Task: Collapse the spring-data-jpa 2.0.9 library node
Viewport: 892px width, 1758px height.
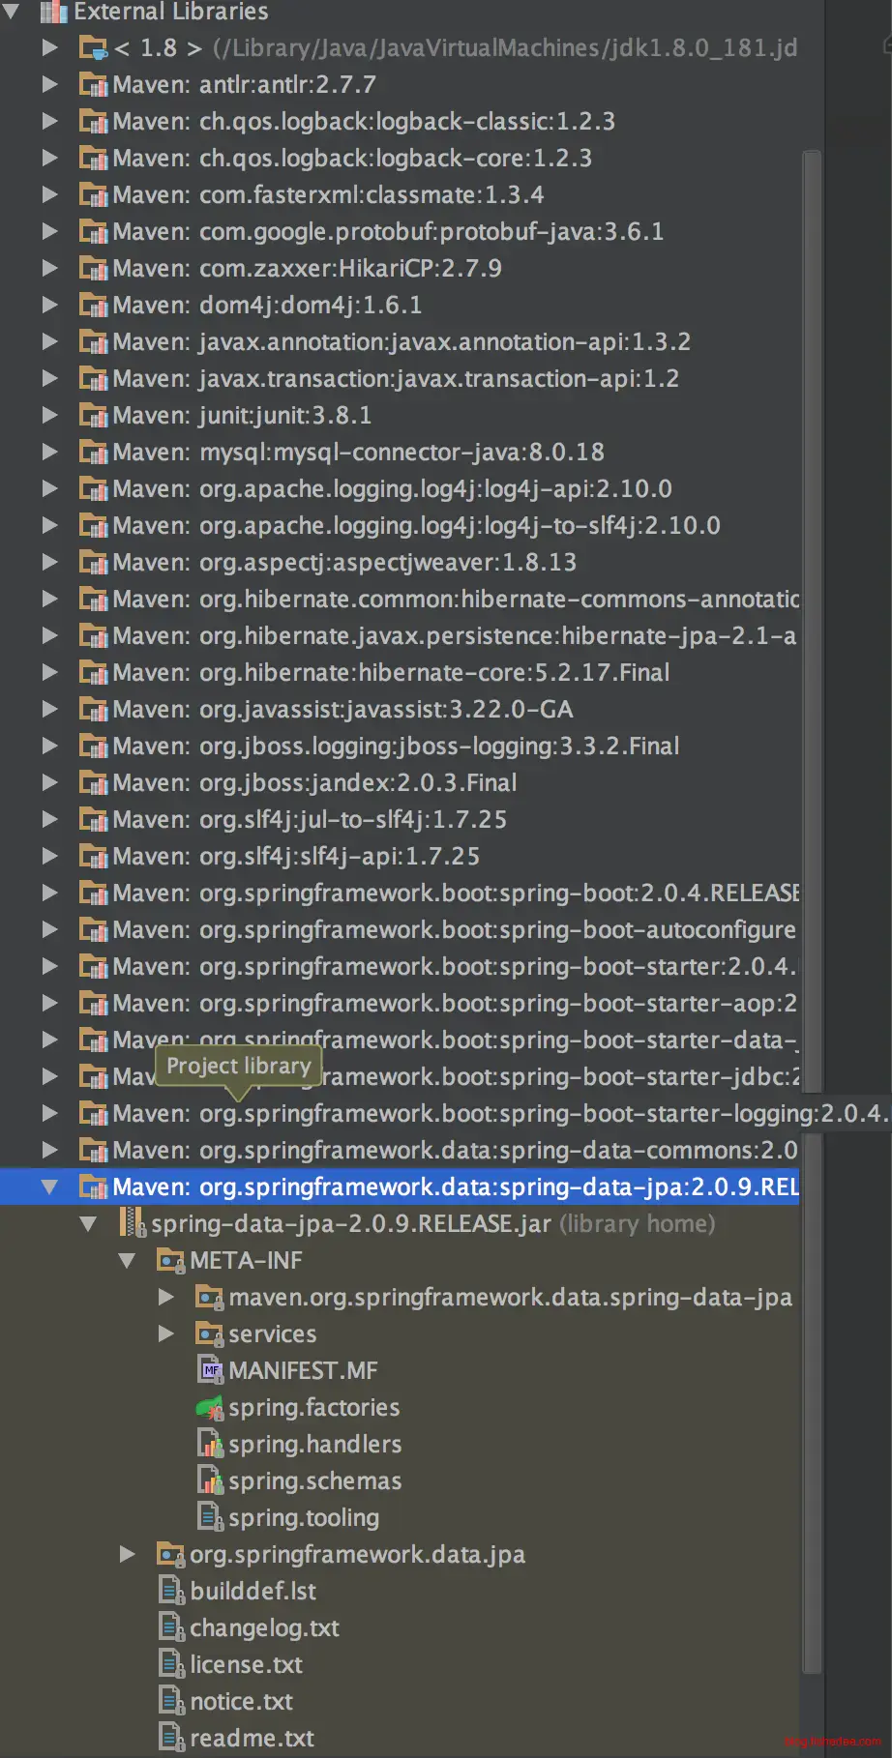Action: pyautogui.click(x=49, y=1187)
